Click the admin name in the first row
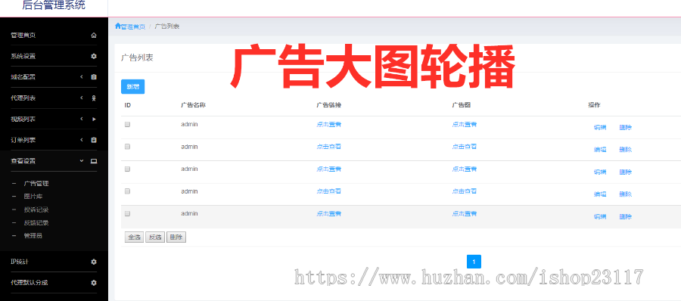 coord(189,124)
